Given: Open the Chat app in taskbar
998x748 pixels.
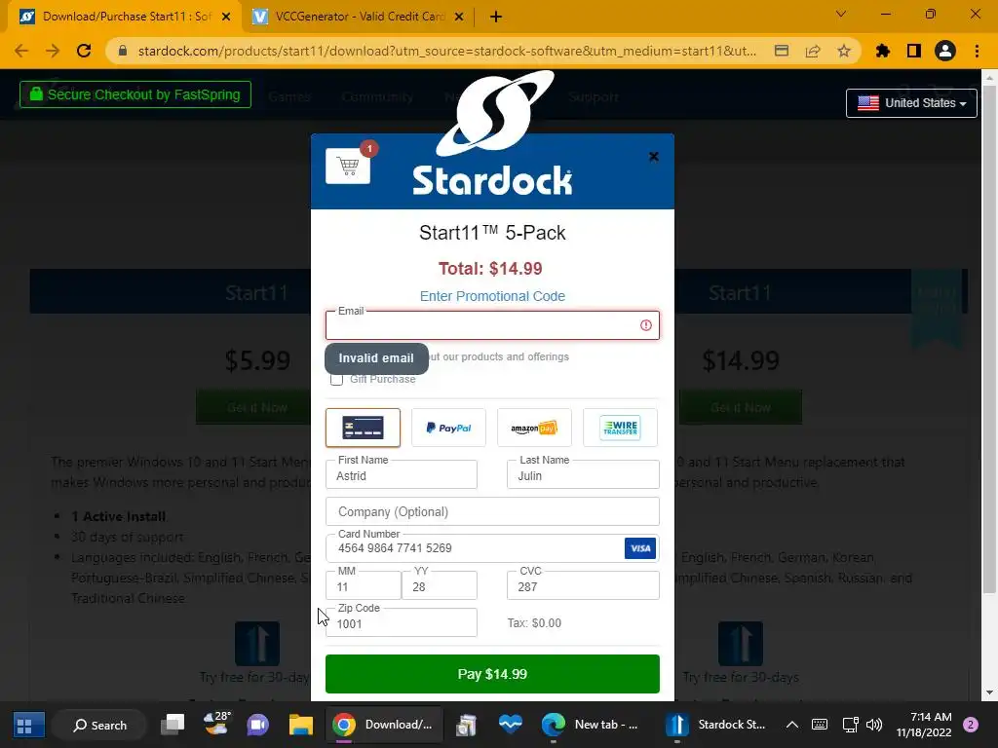Looking at the screenshot, I should 257,725.
